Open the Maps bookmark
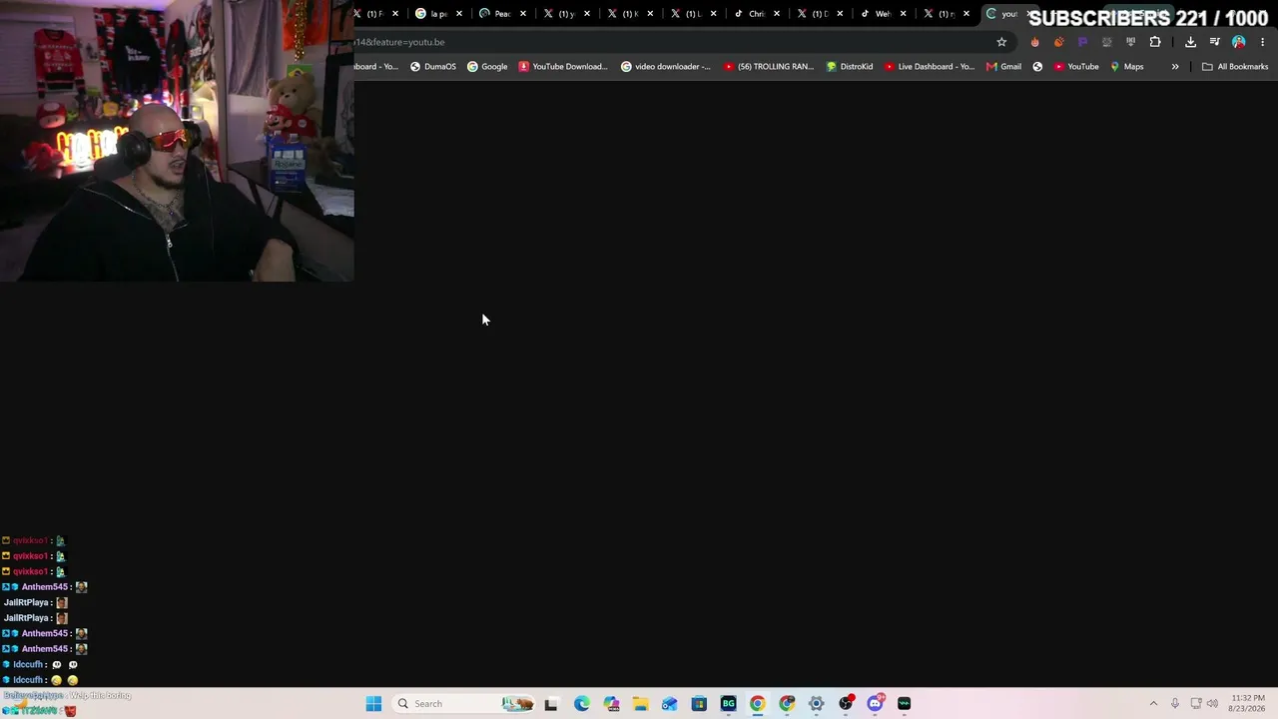The image size is (1278, 719). tap(1127, 67)
